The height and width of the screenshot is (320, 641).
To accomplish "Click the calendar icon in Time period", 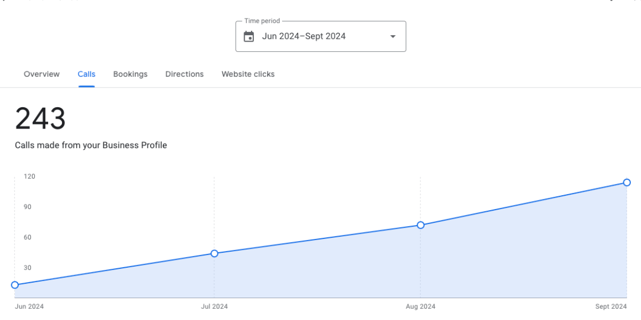I will (249, 36).
